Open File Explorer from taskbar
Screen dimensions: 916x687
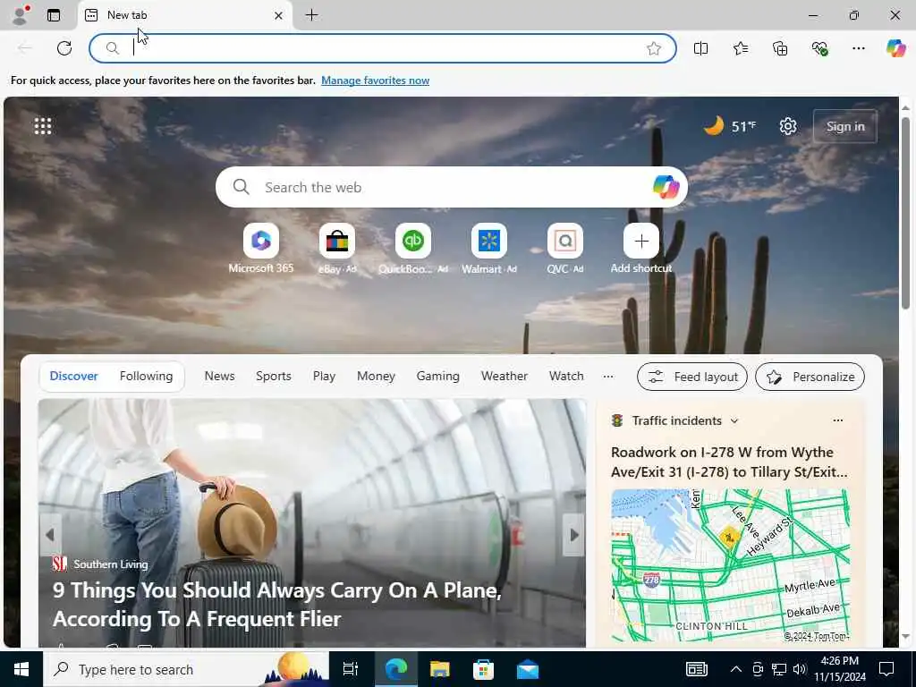pyautogui.click(x=439, y=669)
